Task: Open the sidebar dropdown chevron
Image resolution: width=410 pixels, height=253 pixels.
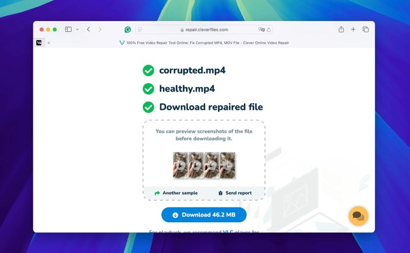Action: [77, 30]
